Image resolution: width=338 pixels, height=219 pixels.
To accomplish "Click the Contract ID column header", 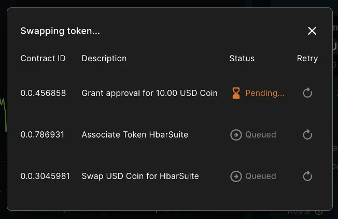I will (x=43, y=59).
